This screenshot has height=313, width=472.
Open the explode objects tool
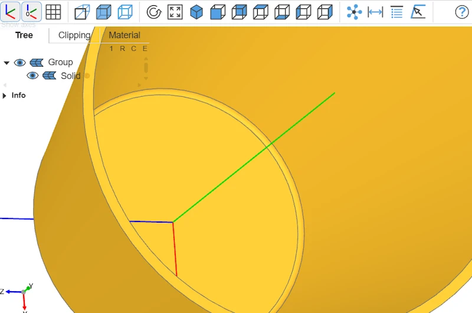[x=354, y=12]
